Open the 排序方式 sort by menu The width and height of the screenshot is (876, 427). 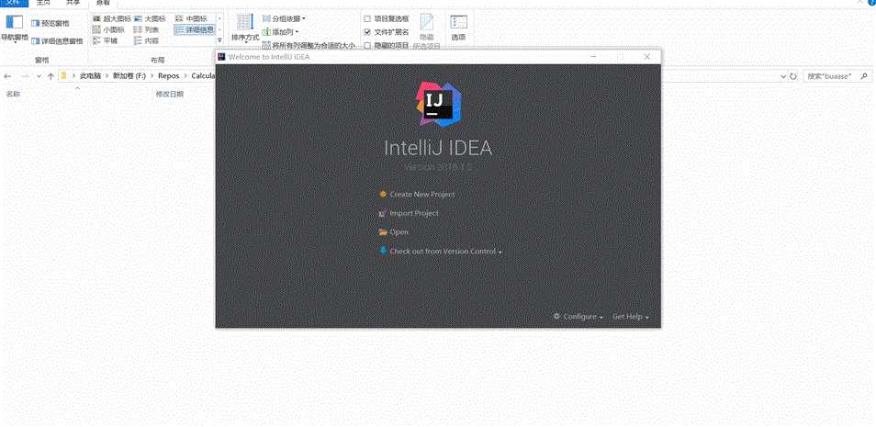pos(245,28)
